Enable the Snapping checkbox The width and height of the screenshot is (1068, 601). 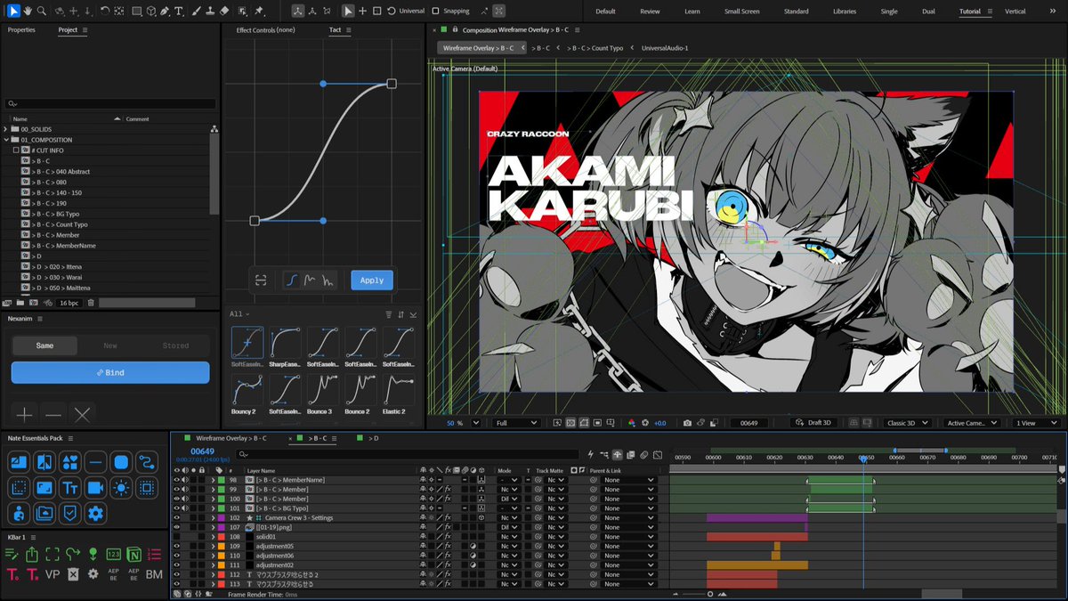(x=435, y=11)
